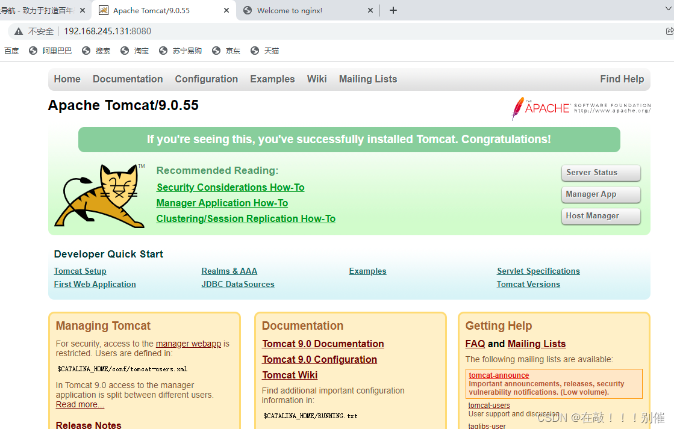Viewport: 674px width, 429px height.
Task: Open Home in Tomcat navigation bar
Action: click(67, 79)
